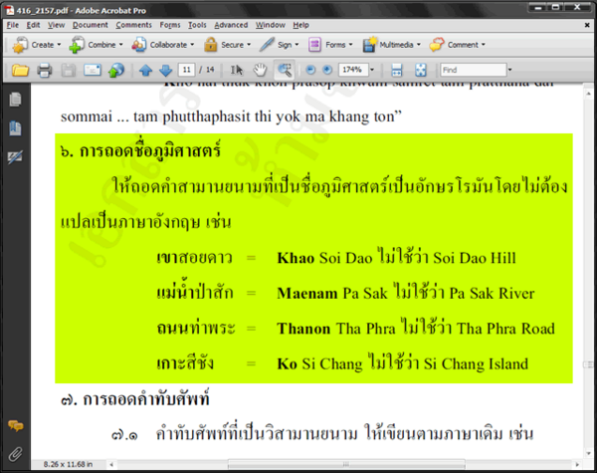Go to next page with down arrow
597x473 pixels.
click(x=165, y=70)
